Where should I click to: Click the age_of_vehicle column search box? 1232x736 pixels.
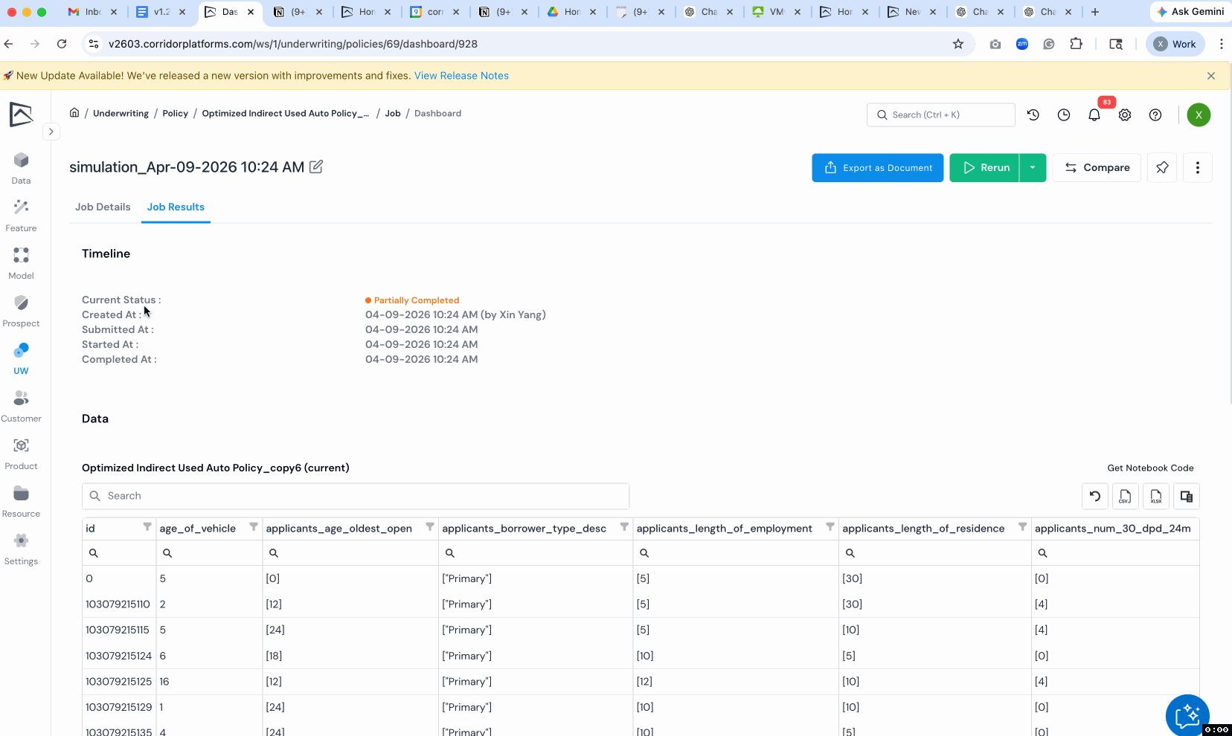(209, 553)
